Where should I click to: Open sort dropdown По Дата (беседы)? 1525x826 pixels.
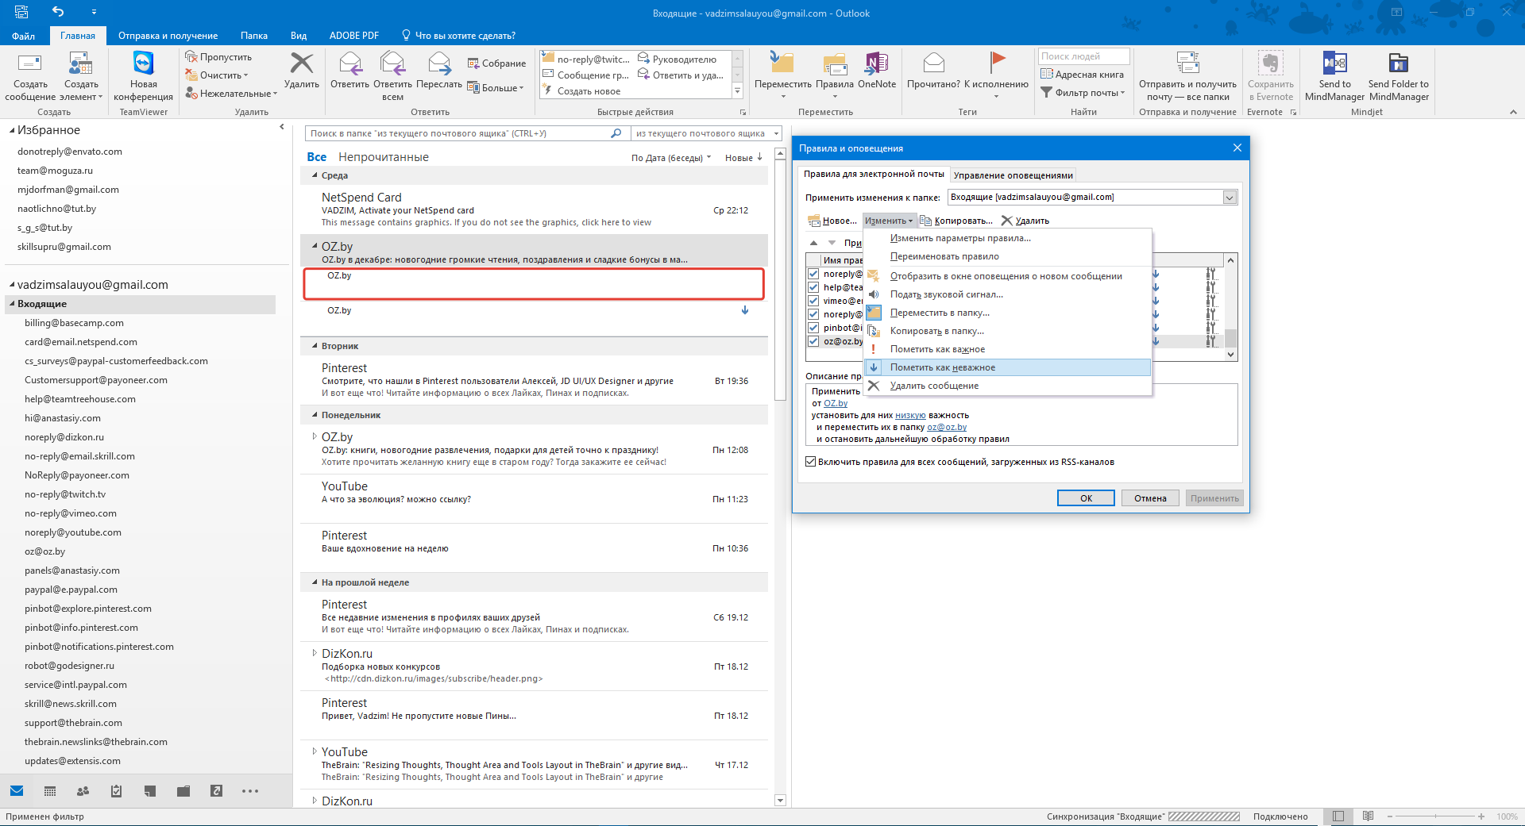coord(671,158)
